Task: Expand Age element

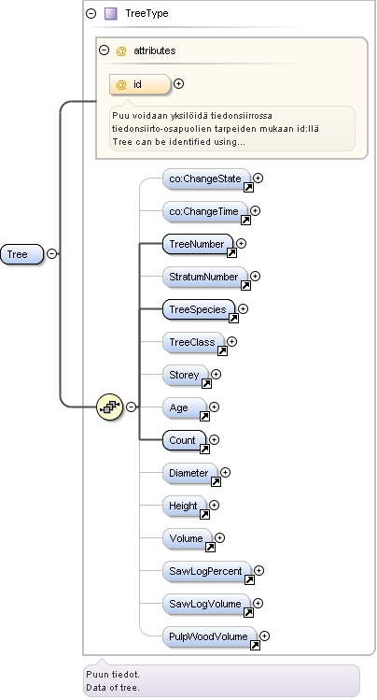Action: [215, 407]
